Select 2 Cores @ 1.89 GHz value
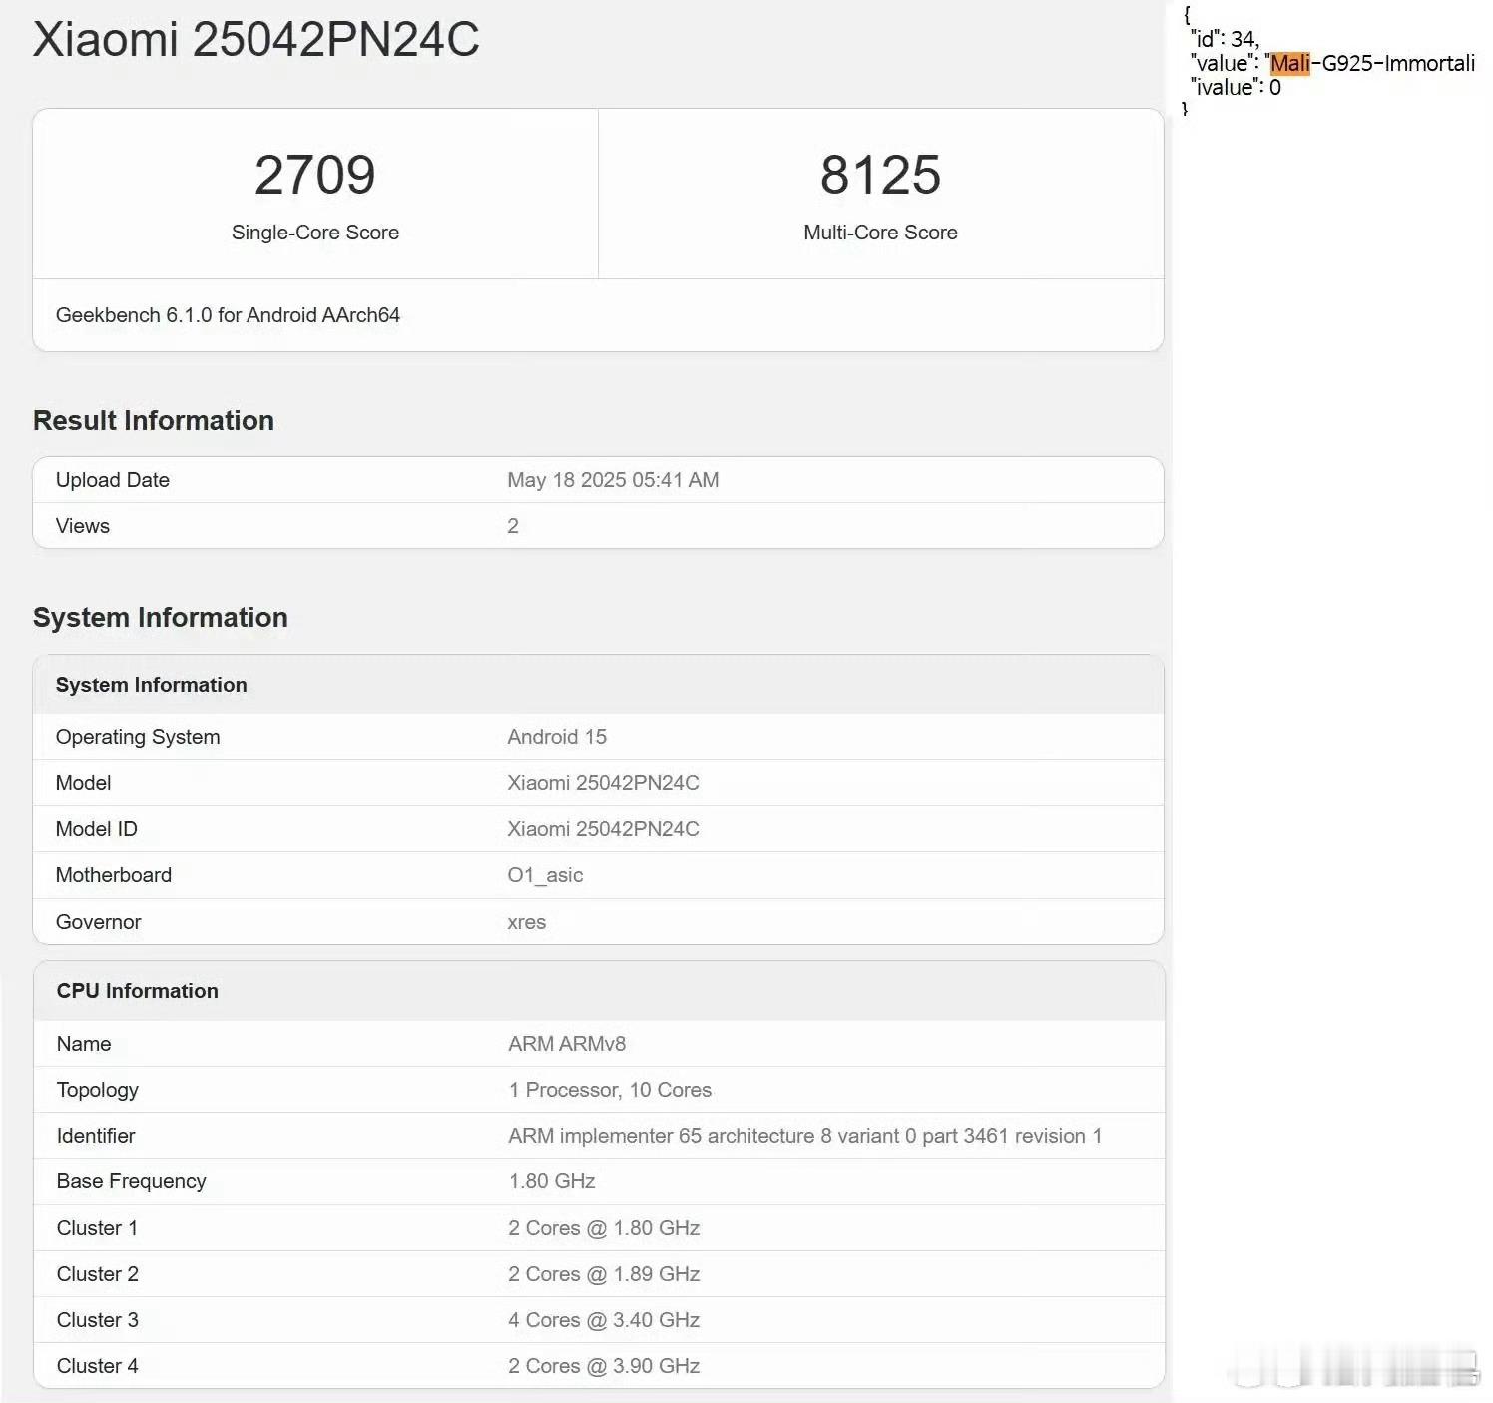 click(x=604, y=1274)
